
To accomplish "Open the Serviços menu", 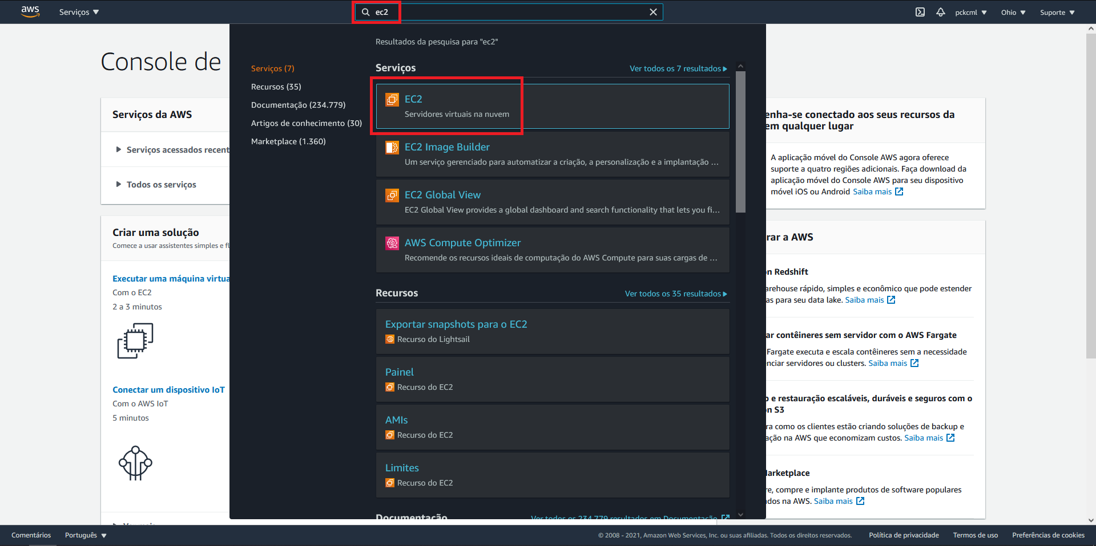I will pyautogui.click(x=78, y=11).
